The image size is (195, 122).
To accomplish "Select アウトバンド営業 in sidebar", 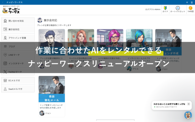I will pyautogui.click(x=18, y=38).
